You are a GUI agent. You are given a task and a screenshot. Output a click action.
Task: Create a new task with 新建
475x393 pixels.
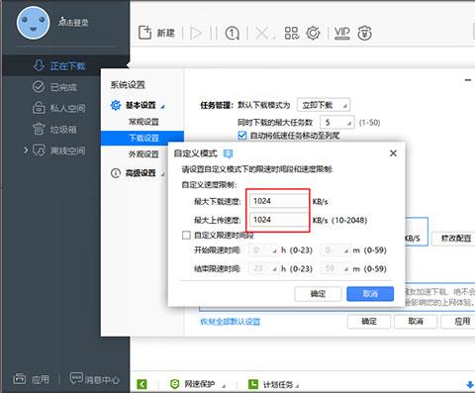coord(156,33)
